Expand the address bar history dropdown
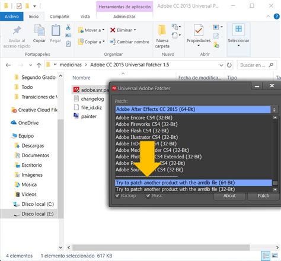Viewport: 281px width, 261px height. coord(221,65)
